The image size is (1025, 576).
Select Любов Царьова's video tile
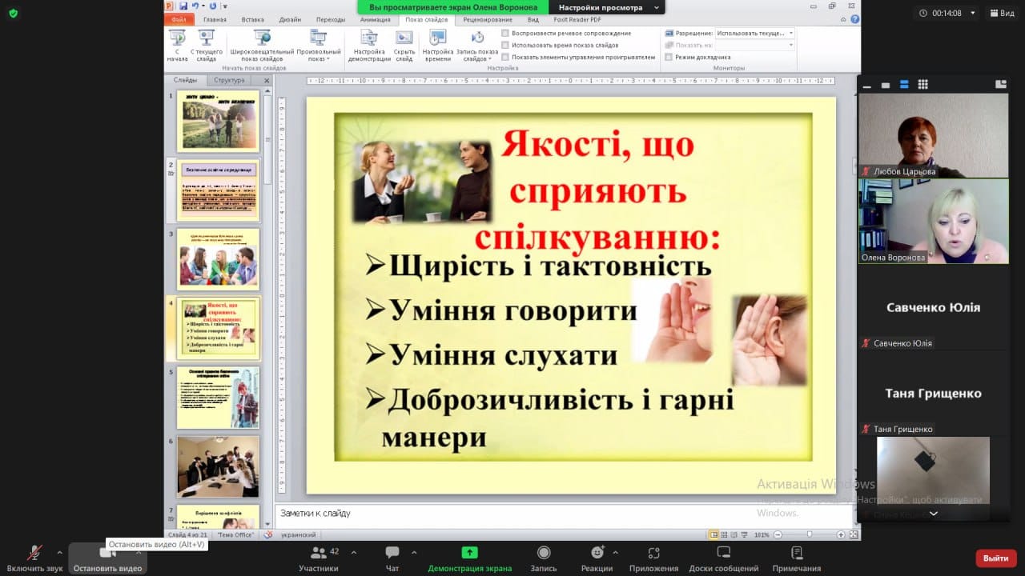pyautogui.click(x=933, y=134)
